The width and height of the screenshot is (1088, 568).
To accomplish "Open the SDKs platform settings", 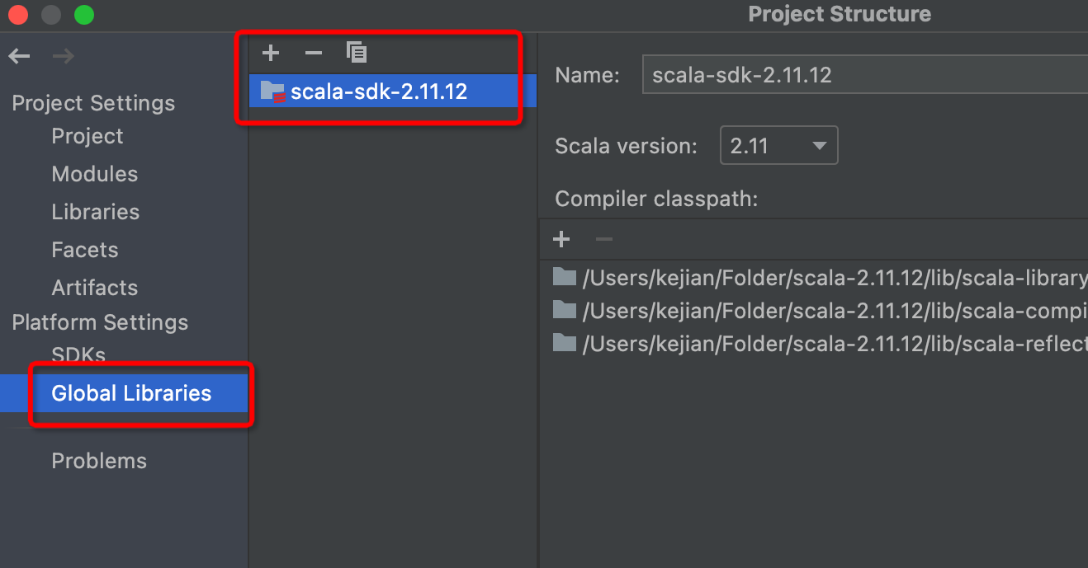I will tap(78, 355).
